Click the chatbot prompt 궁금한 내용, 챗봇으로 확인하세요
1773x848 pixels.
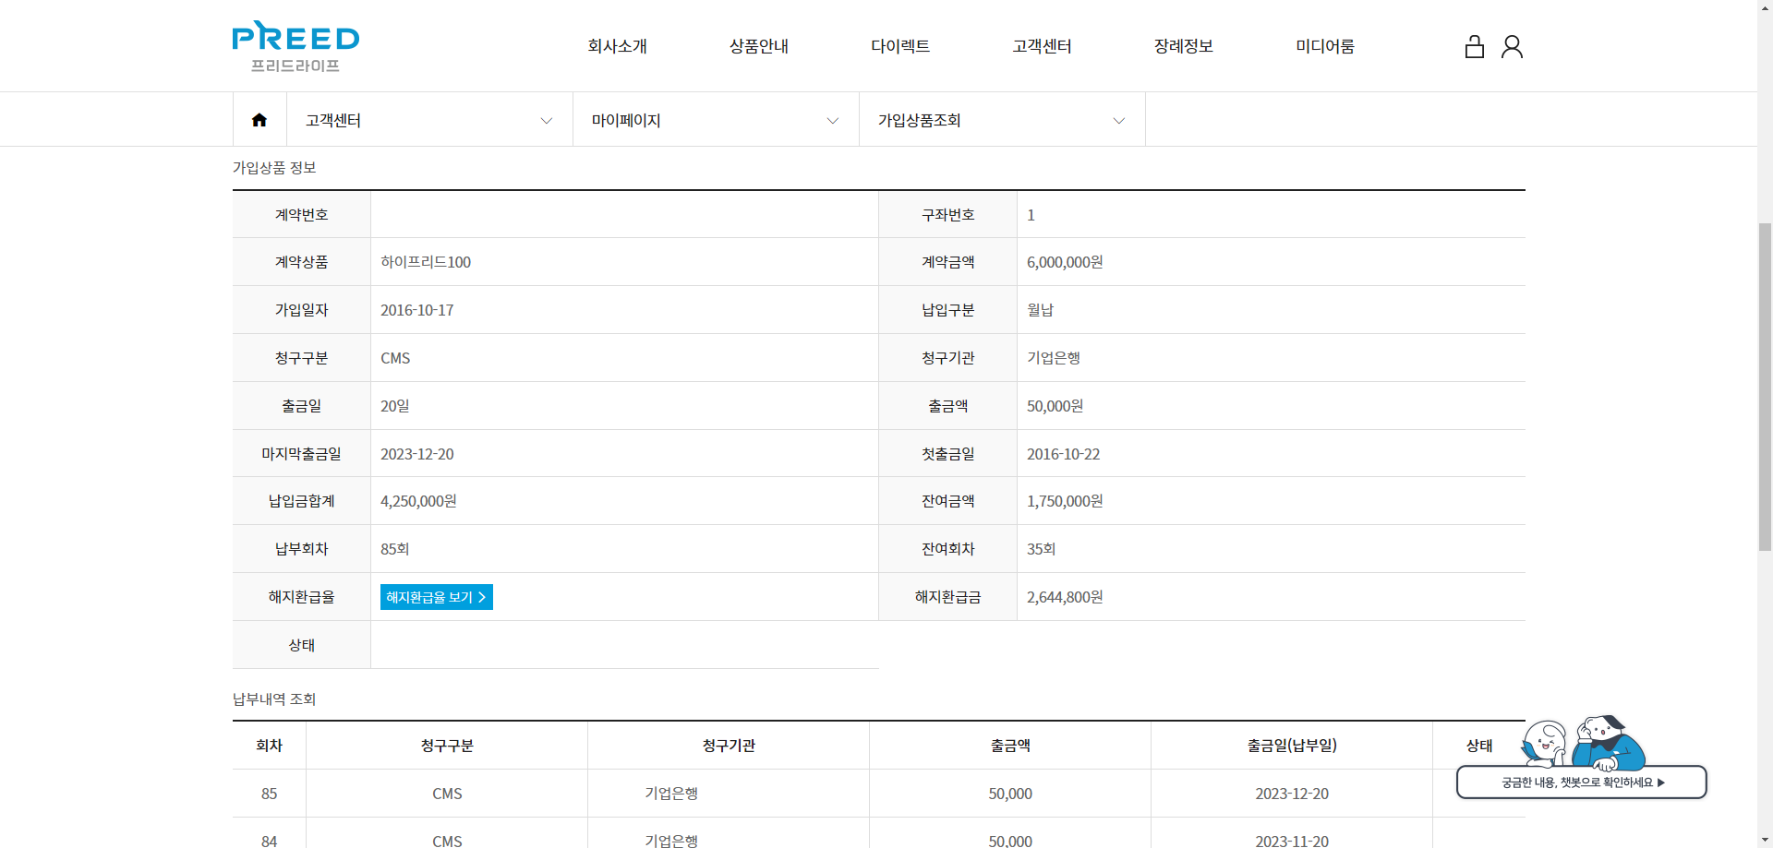pyautogui.click(x=1582, y=782)
